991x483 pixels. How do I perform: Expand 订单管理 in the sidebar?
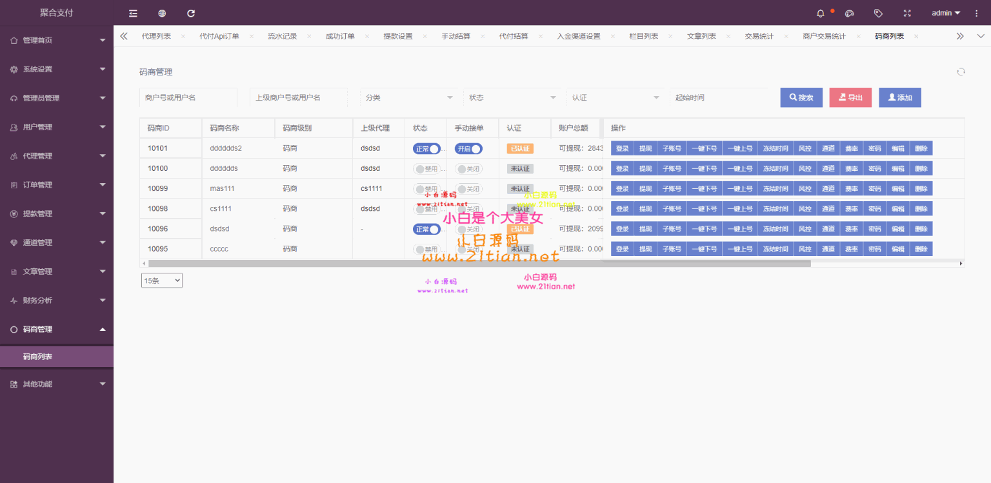(57, 184)
